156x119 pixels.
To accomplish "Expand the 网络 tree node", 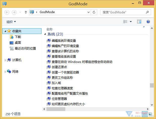I will (x=5, y=72).
